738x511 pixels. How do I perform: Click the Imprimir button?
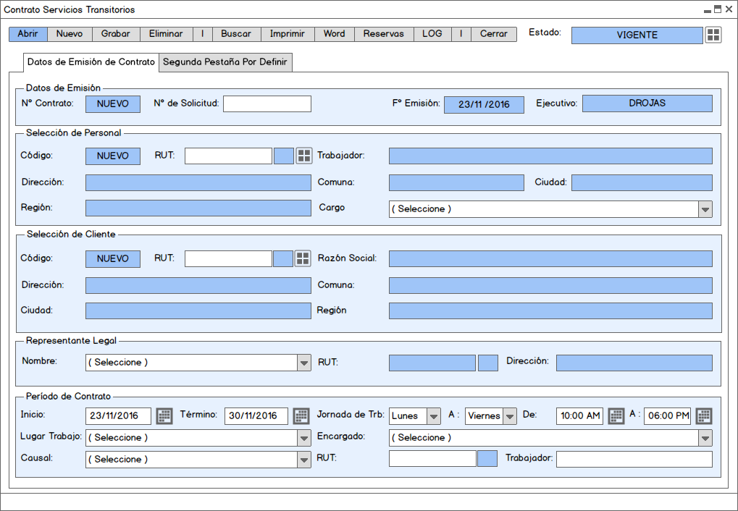pos(288,34)
